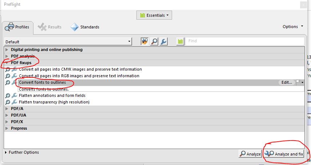Collapse the PDF fixups group
Viewport: 311px width, 165px height.
(7, 63)
